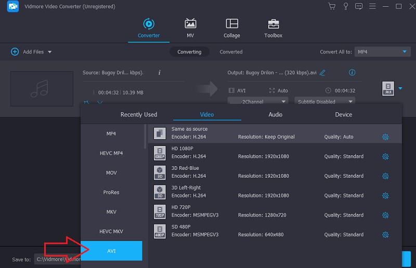Show output info via the blue info icon

pyautogui.click(x=352, y=73)
